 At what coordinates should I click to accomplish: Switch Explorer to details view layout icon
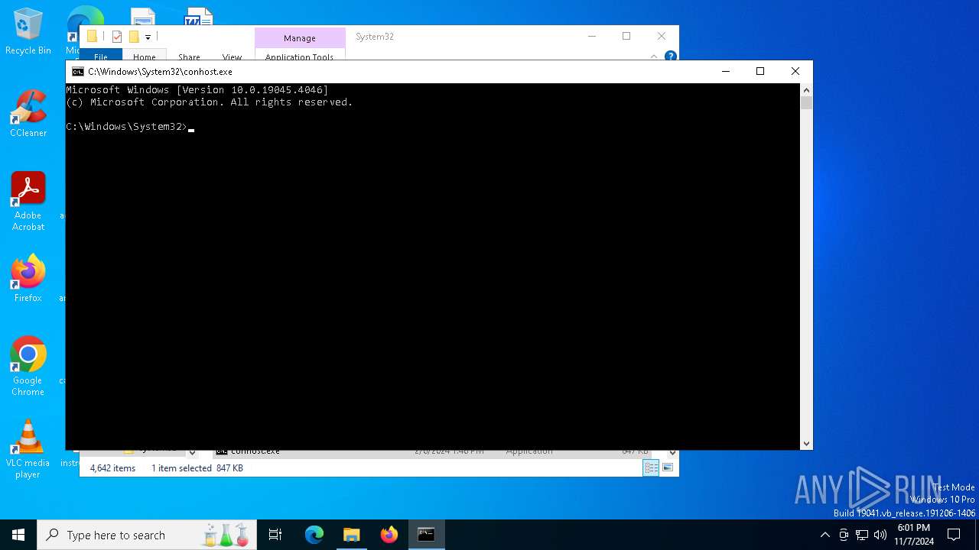pos(651,468)
